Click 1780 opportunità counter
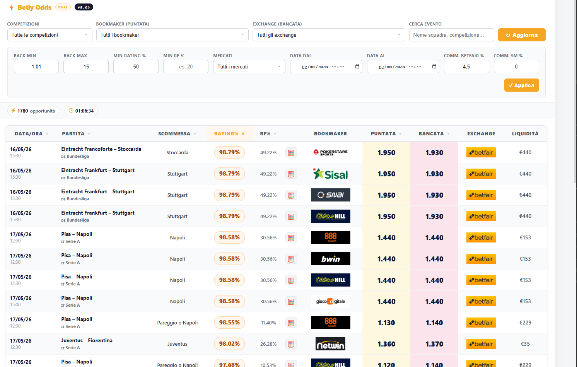Screen dimensions: 577x367 33,111
